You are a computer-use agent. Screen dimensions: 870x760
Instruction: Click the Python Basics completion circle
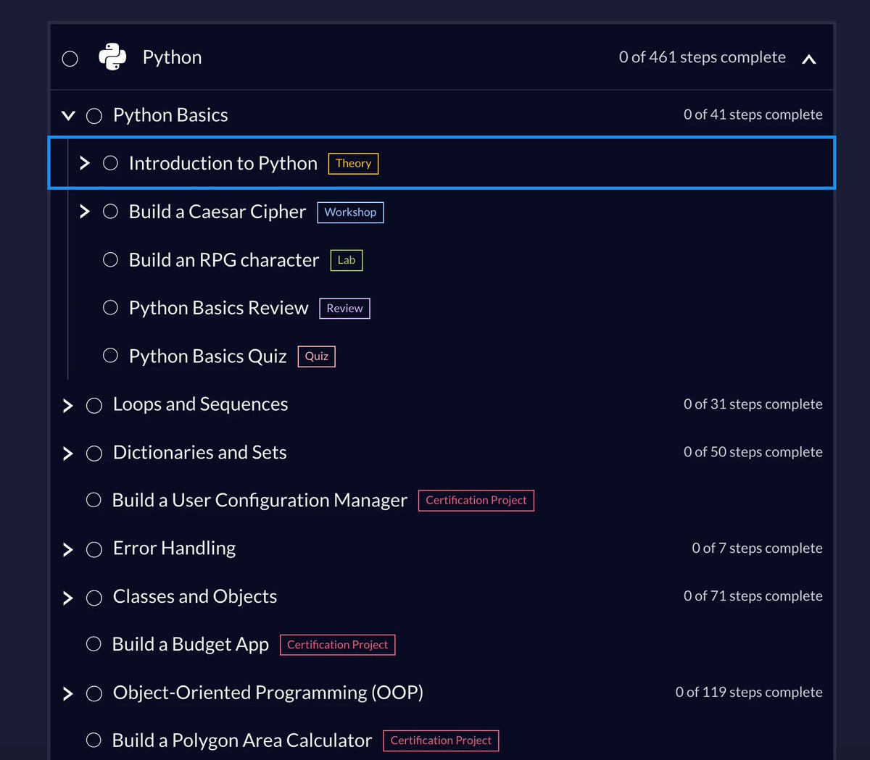pyautogui.click(x=94, y=116)
